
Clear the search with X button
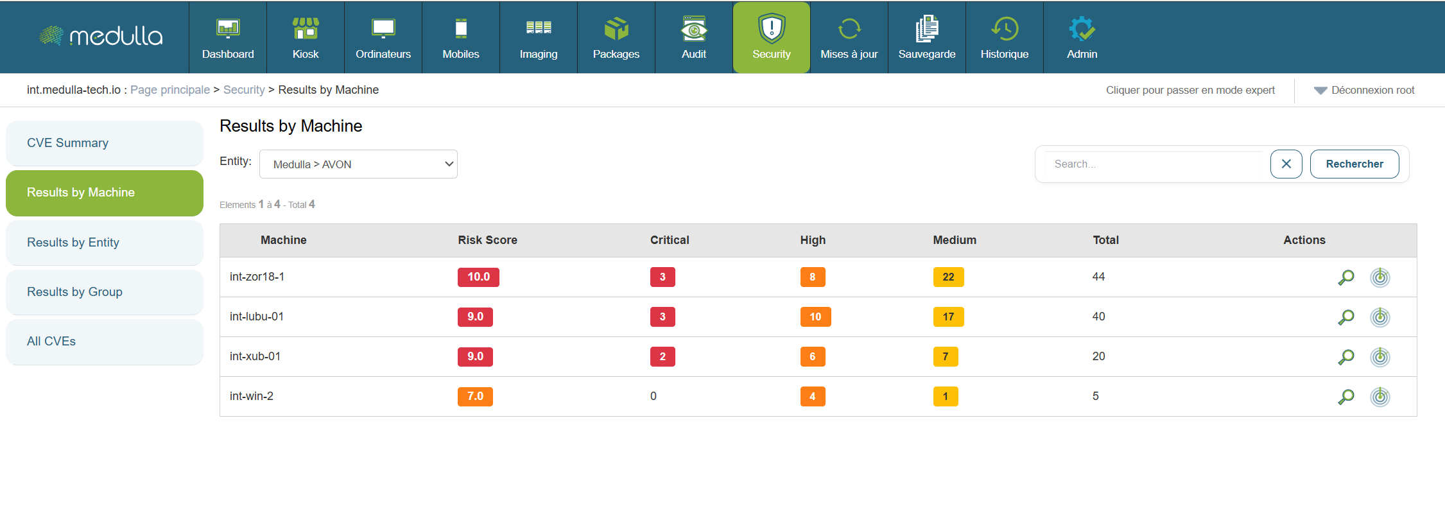pos(1286,164)
